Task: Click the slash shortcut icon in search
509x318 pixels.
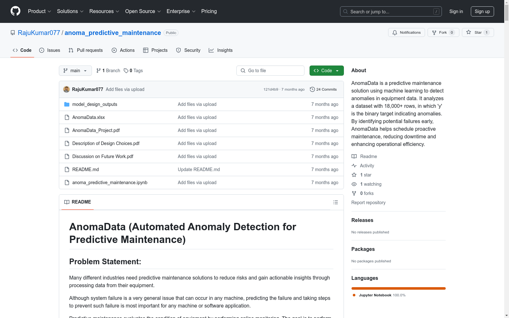Action: click(x=436, y=11)
